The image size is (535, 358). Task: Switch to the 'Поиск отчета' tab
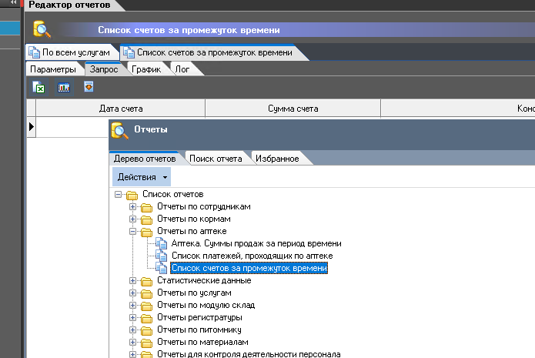[216, 159]
